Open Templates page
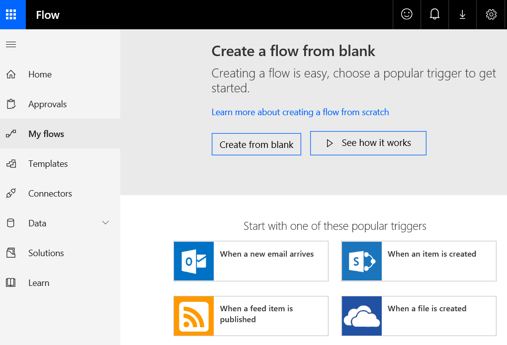 tap(60, 164)
